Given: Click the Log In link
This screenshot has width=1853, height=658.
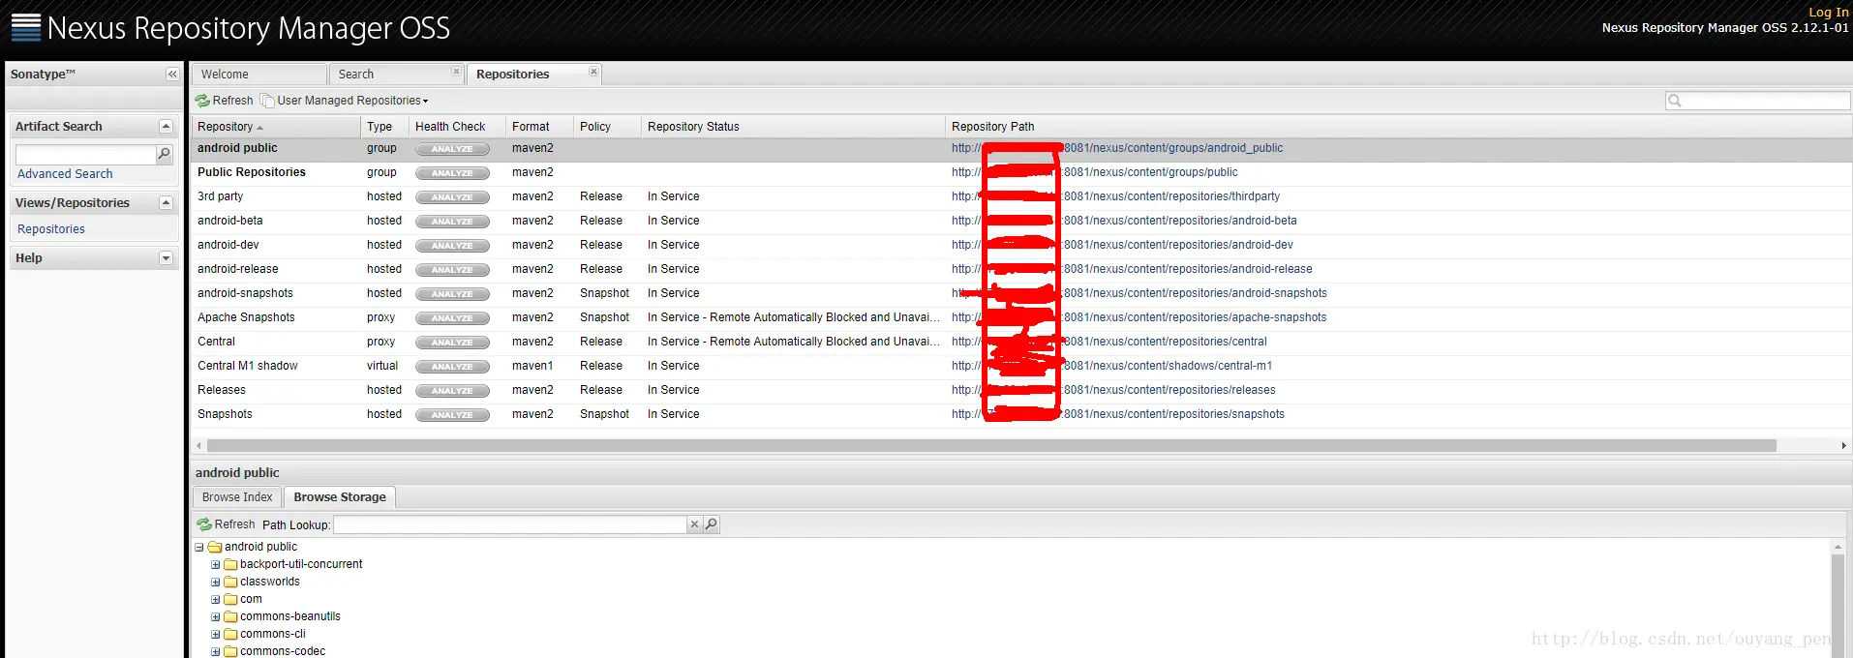Looking at the screenshot, I should (1829, 13).
